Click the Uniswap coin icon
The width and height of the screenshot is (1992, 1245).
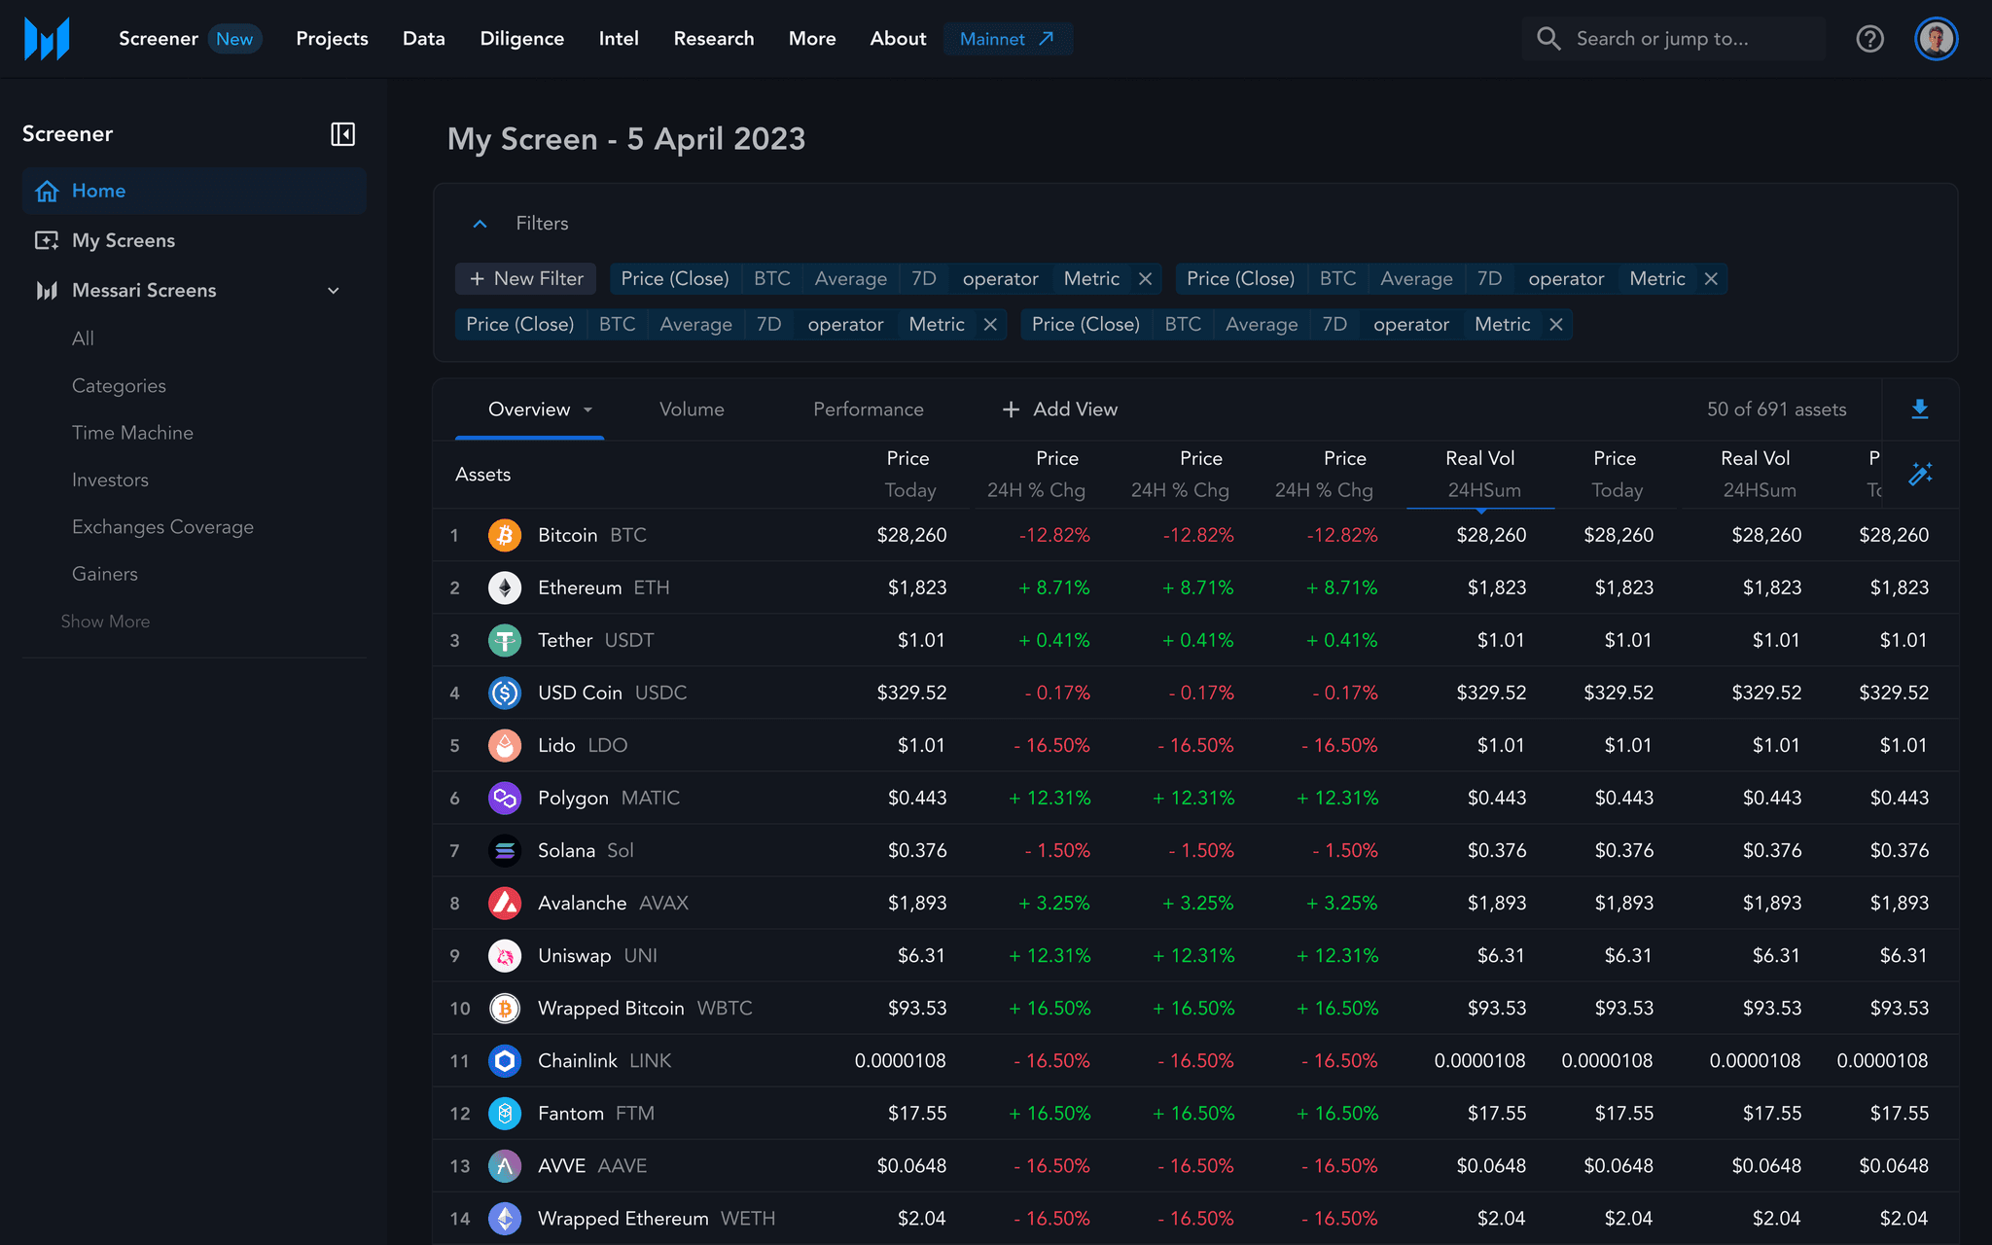click(x=505, y=955)
